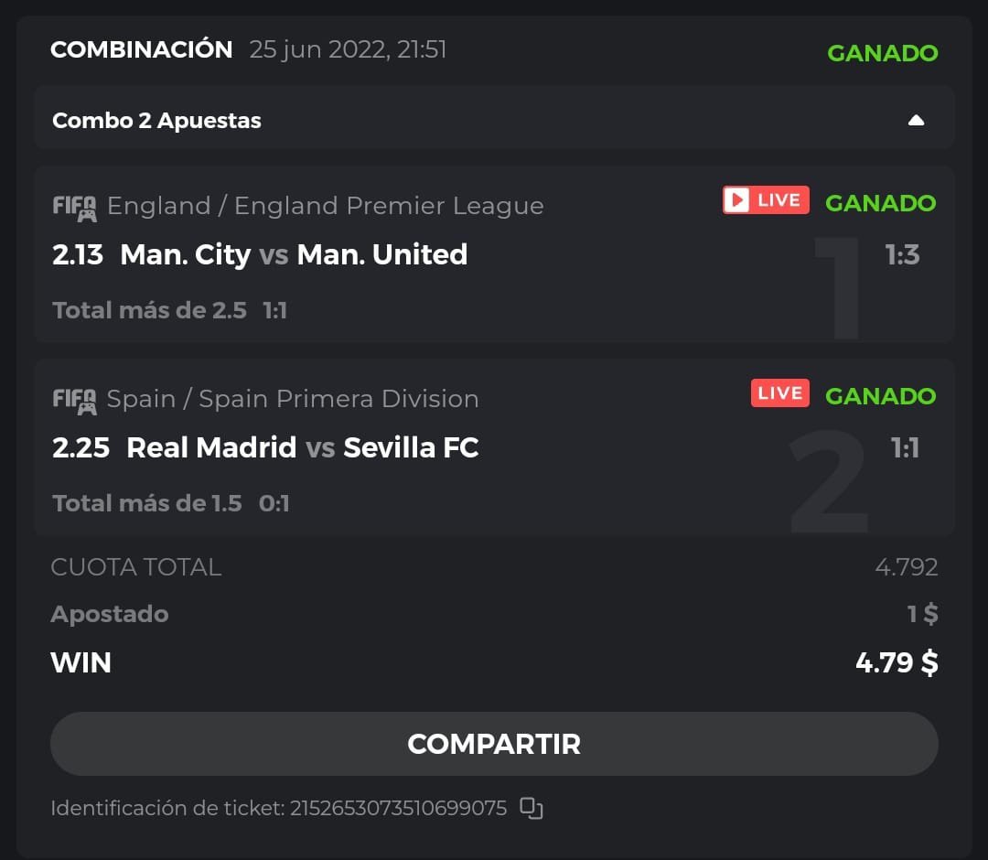Screen dimensions: 988x860
Task: Click the top GANADO status label
Action: click(882, 53)
